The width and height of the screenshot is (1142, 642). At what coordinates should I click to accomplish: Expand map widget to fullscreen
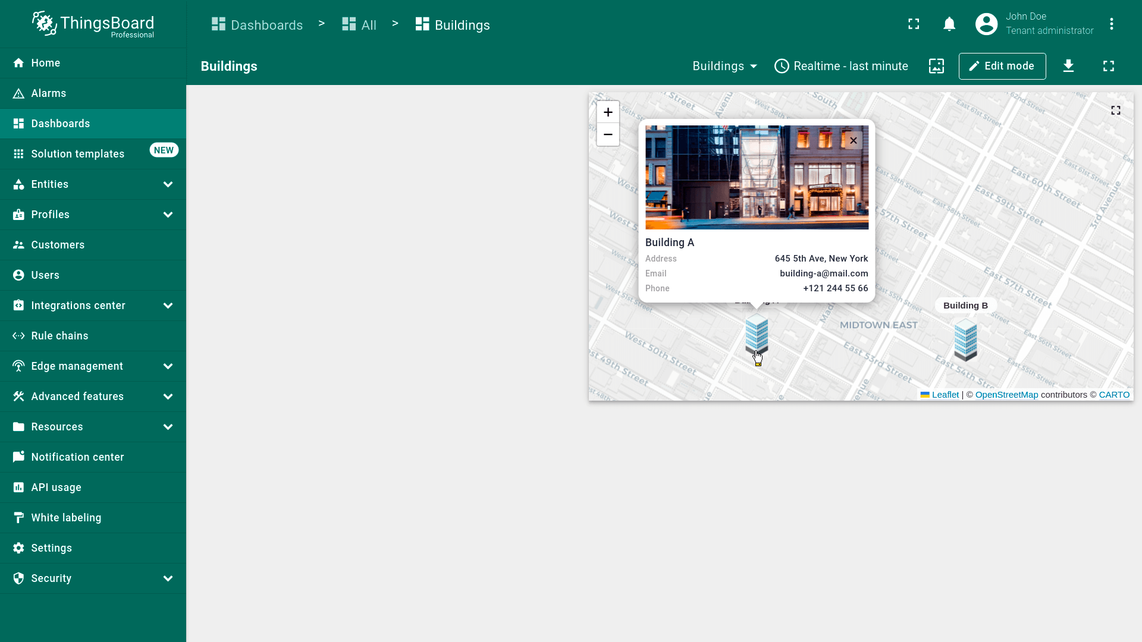[1115, 111]
